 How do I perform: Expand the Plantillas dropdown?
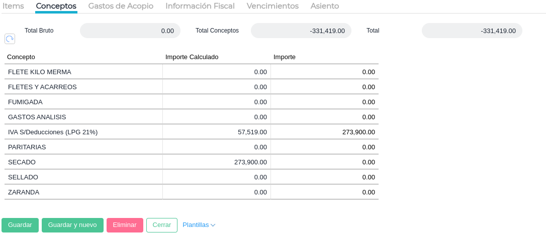click(x=199, y=225)
